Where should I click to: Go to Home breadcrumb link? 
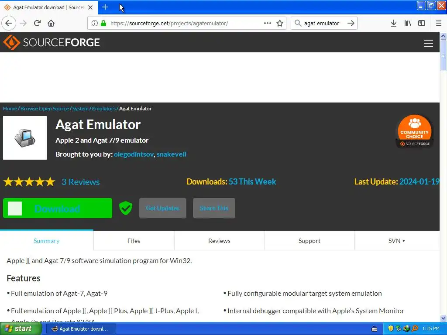[10, 109]
